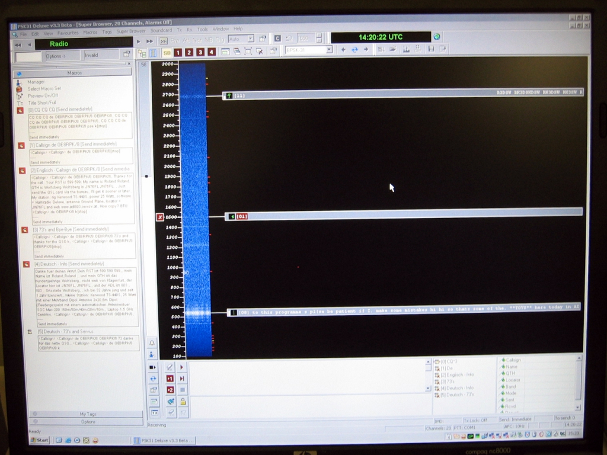Image resolution: width=607 pixels, height=455 pixels.
Task: Click the SB Super Browser toolbar icon
Action: pos(167,52)
